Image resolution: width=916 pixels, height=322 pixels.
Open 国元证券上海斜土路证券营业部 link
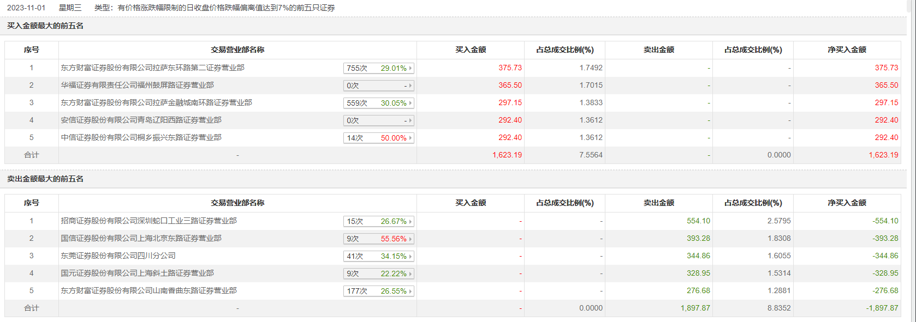tap(137, 273)
